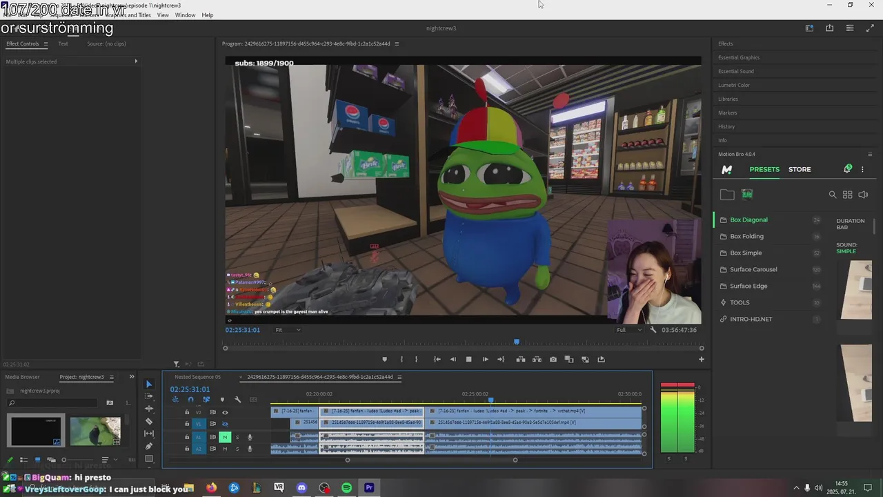Unmute the A1 track with M button
The width and height of the screenshot is (883, 497).
(x=225, y=437)
